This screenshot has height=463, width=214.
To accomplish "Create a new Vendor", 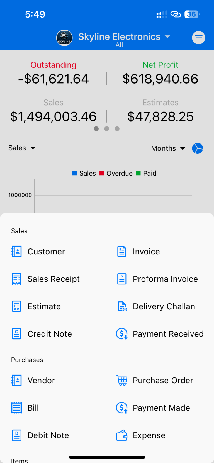I will pos(41,380).
